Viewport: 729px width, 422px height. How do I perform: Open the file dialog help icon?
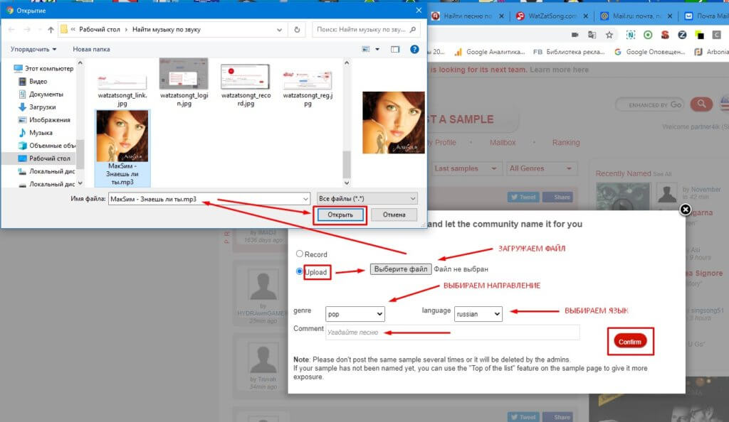coord(414,49)
